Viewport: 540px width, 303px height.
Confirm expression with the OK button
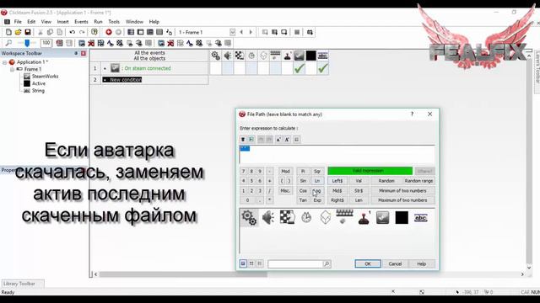[368, 263]
